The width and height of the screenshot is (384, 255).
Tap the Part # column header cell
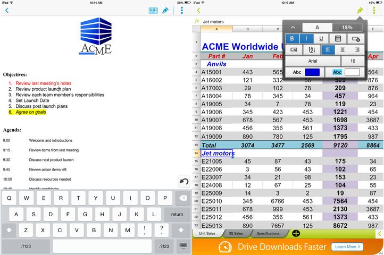coord(216,56)
